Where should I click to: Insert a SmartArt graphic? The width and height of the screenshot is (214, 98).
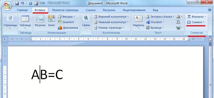(x=66, y=22)
